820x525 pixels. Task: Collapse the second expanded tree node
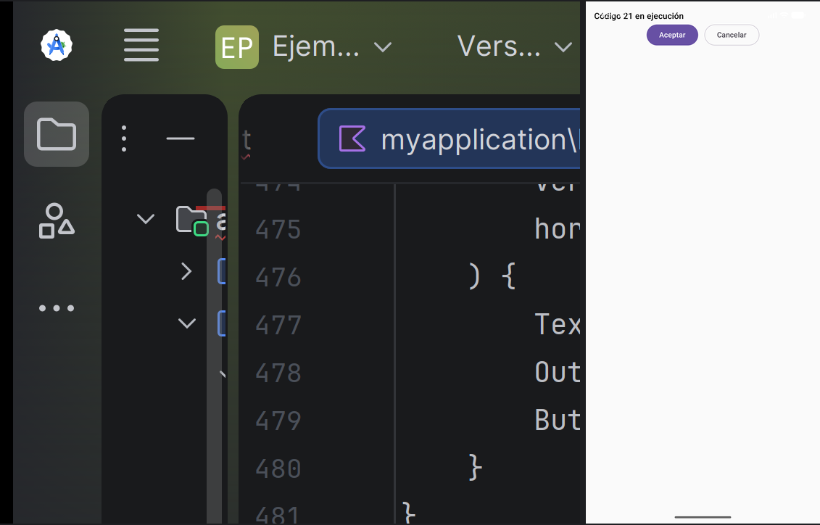(x=187, y=323)
